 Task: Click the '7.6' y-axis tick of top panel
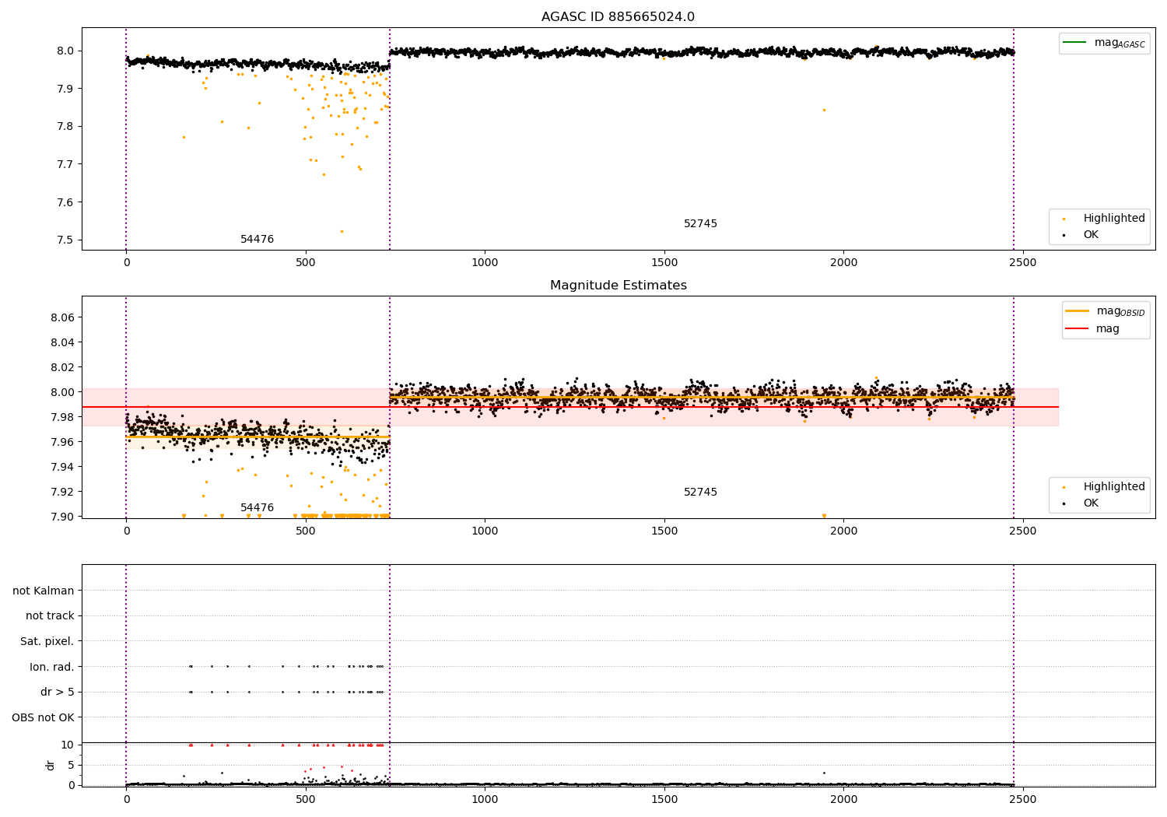point(65,202)
